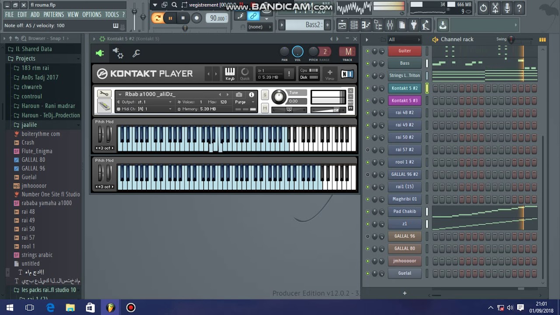Open the help question mark icon
Image resolution: width=560 pixels, height=315 pixels.
pyautogui.click(x=519, y=8)
